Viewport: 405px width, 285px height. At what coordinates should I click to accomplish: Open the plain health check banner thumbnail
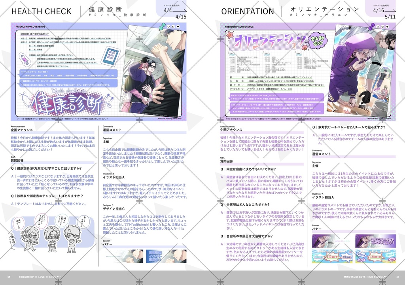point(124,256)
